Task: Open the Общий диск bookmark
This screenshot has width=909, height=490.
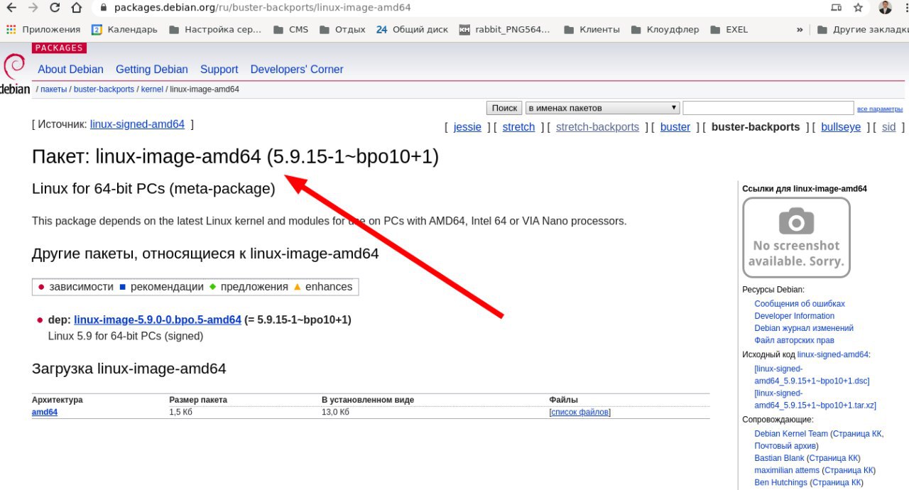Action: pyautogui.click(x=412, y=29)
